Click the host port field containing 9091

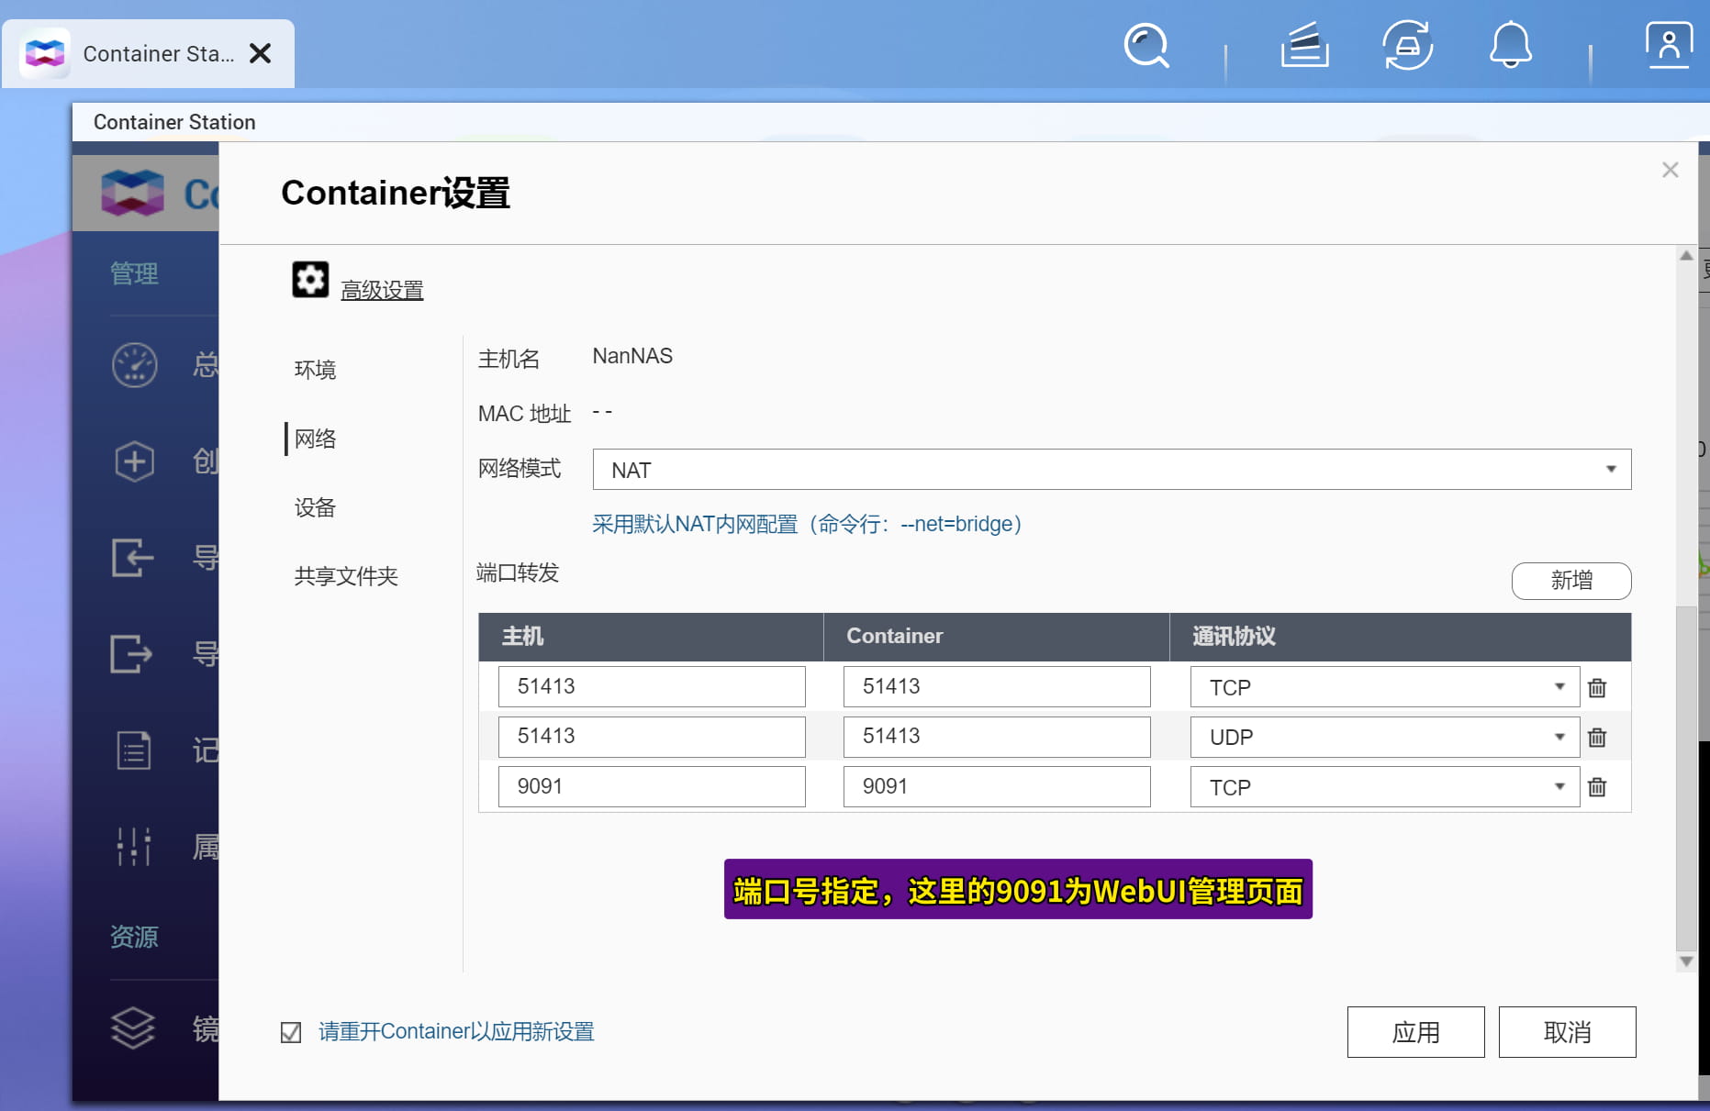tap(652, 786)
